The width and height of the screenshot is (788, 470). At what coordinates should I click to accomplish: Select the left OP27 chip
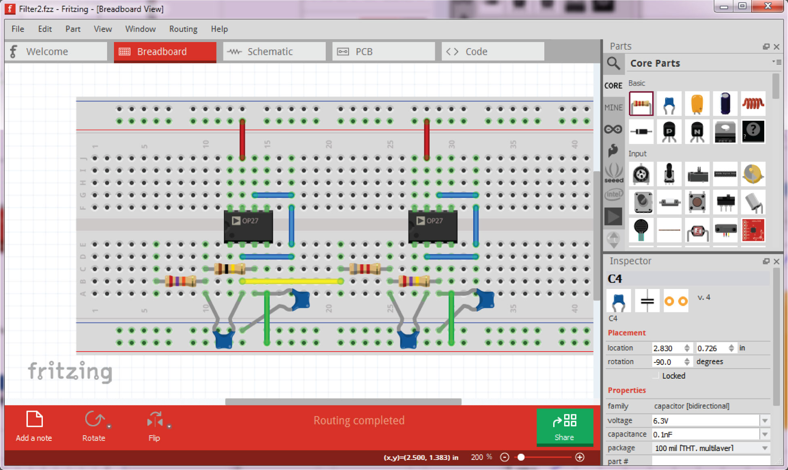point(249,226)
